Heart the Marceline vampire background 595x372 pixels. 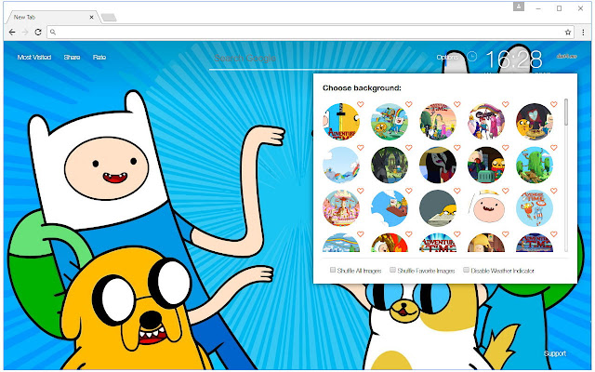[x=457, y=147]
